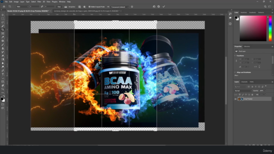
Task: Open the File menu
Action: click(x=6, y=2)
